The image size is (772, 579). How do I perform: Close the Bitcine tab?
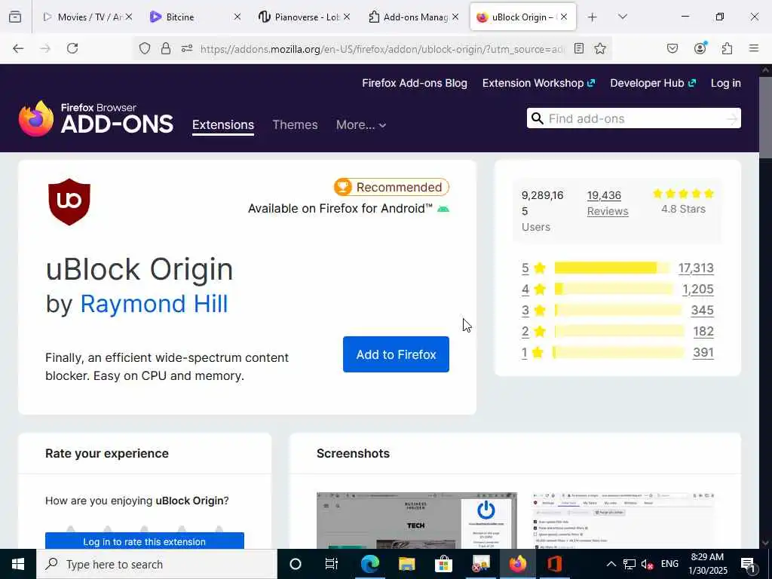[x=237, y=17]
